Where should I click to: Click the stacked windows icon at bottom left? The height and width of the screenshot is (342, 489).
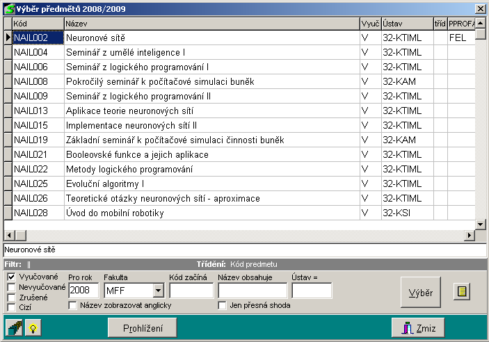click(13, 327)
